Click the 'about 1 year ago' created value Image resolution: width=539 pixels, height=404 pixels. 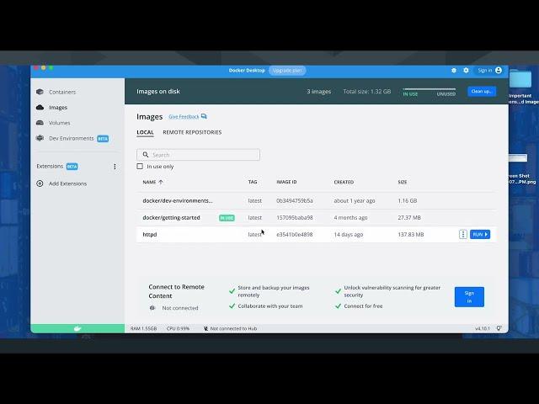pos(355,200)
